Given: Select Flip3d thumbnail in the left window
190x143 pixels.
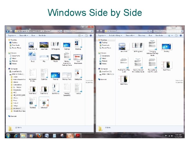Looking at the screenshot, I should pyautogui.click(x=55, y=58).
